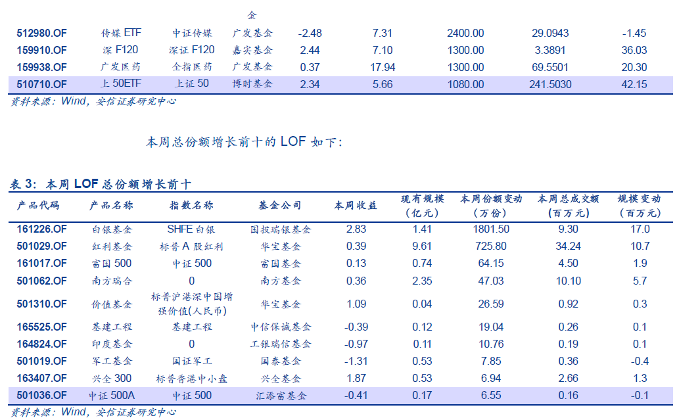Click value 42.15
The height and width of the screenshot is (420, 677).
pyautogui.click(x=634, y=85)
